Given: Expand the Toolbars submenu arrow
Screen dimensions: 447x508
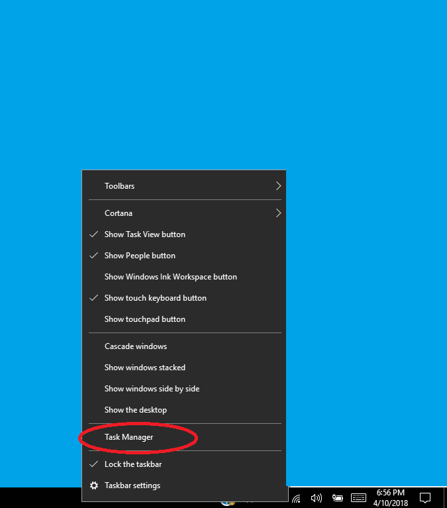Looking at the screenshot, I should pos(278,186).
